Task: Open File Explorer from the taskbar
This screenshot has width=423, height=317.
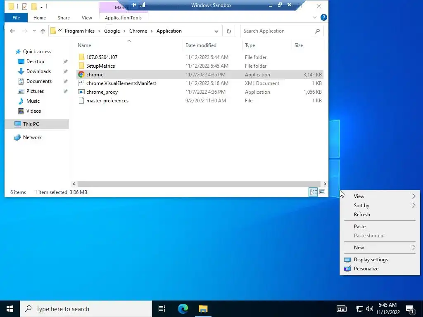Action: click(203, 309)
